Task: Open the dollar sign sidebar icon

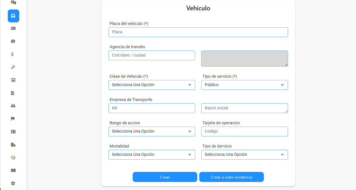Action: [x=12, y=54]
